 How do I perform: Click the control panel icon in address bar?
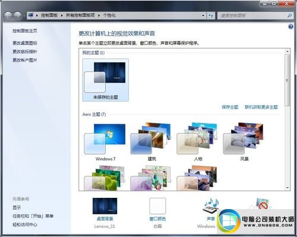pyautogui.click(x=31, y=15)
